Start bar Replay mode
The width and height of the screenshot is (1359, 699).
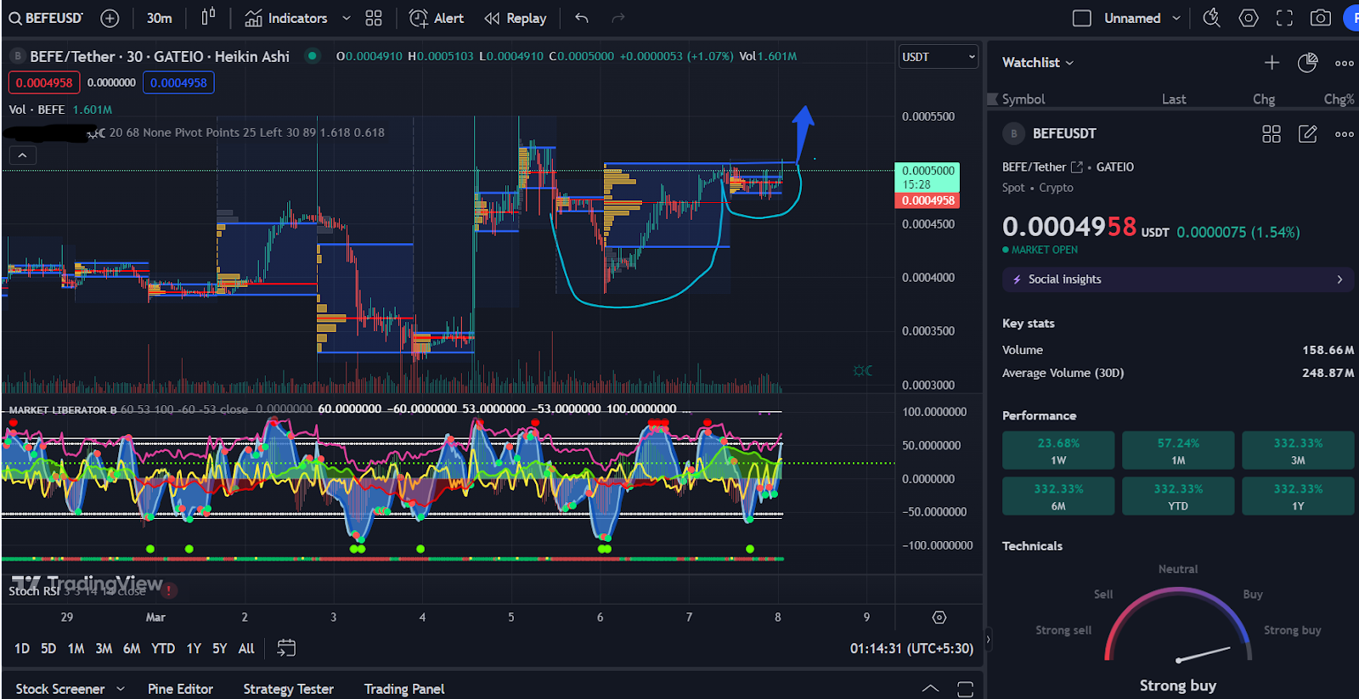(x=515, y=18)
